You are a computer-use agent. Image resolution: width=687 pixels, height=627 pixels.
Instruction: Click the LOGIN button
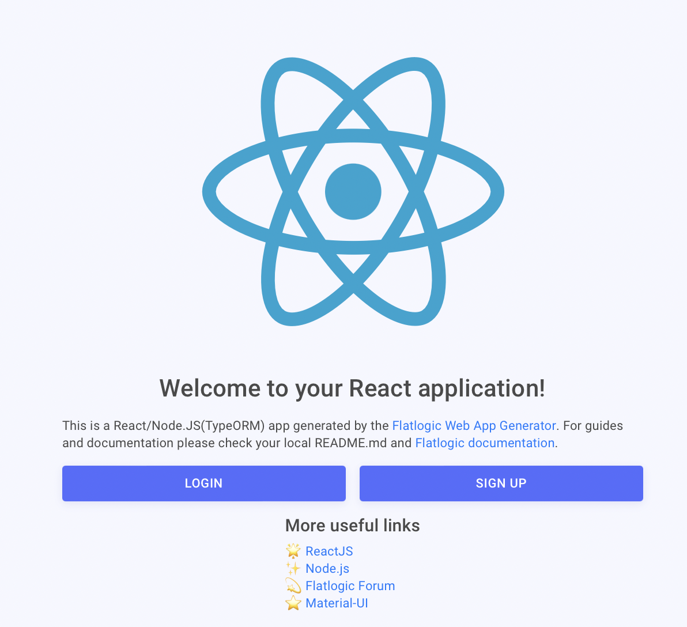click(x=203, y=484)
